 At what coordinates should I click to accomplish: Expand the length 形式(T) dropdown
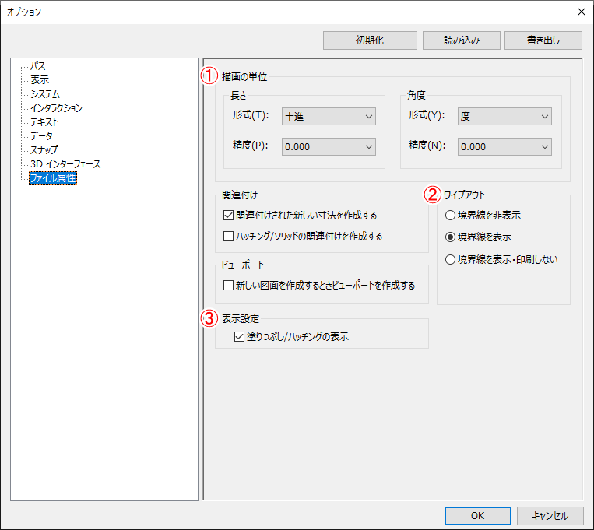tap(329, 117)
